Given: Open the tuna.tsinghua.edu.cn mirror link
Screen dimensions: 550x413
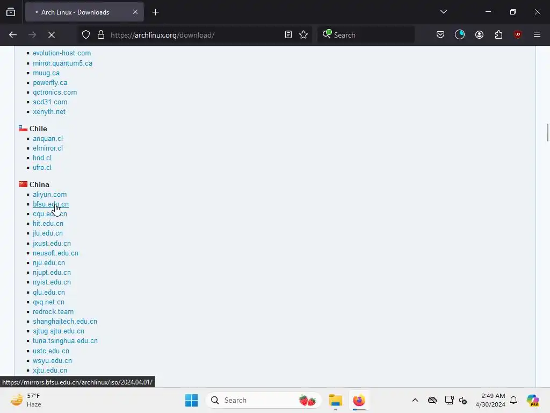Looking at the screenshot, I should [x=65, y=341].
